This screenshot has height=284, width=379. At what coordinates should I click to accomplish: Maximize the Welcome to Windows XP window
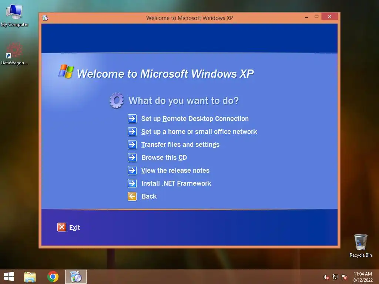[316, 16]
